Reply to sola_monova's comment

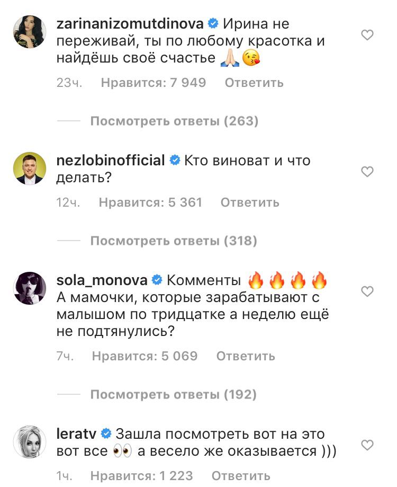coord(246,356)
